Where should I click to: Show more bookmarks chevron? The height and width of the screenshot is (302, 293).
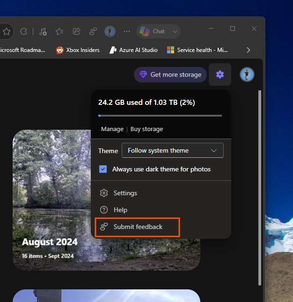(x=249, y=50)
